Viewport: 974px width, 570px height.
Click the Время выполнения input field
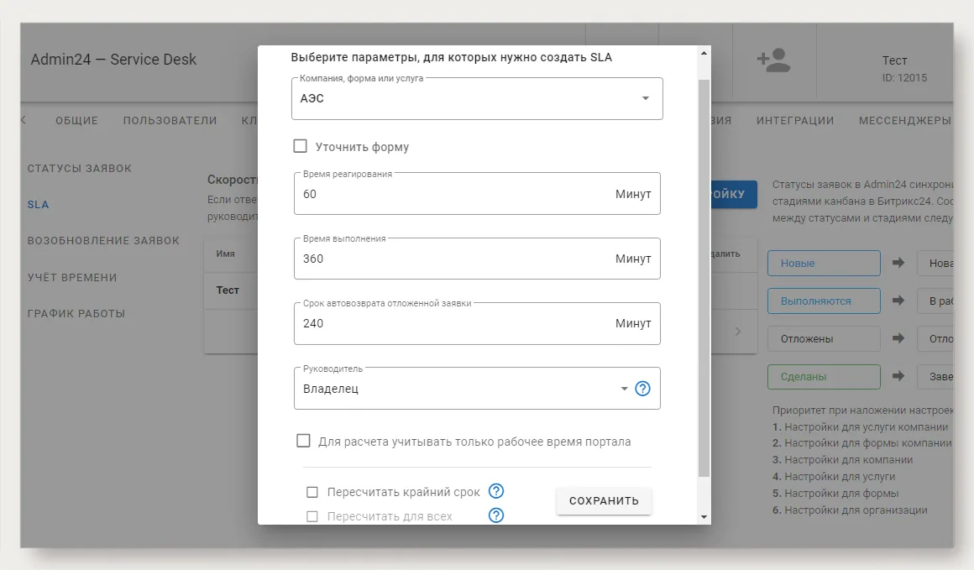coord(477,259)
